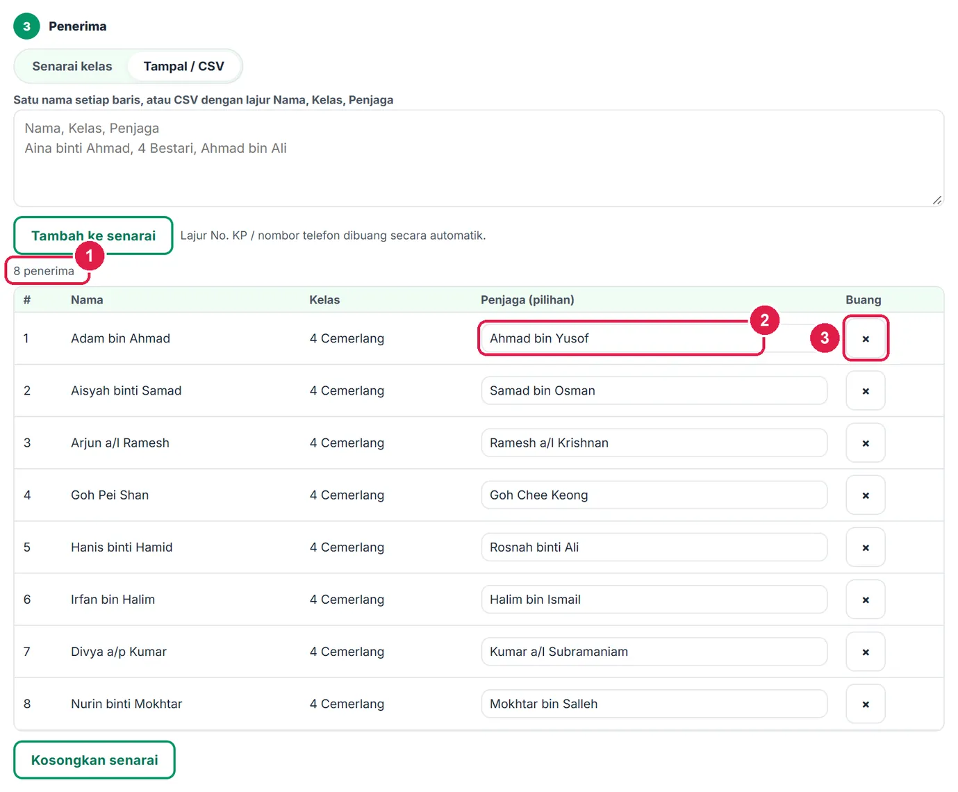The image size is (958, 792).
Task: Grab the text area resize handle
Action: click(x=937, y=200)
